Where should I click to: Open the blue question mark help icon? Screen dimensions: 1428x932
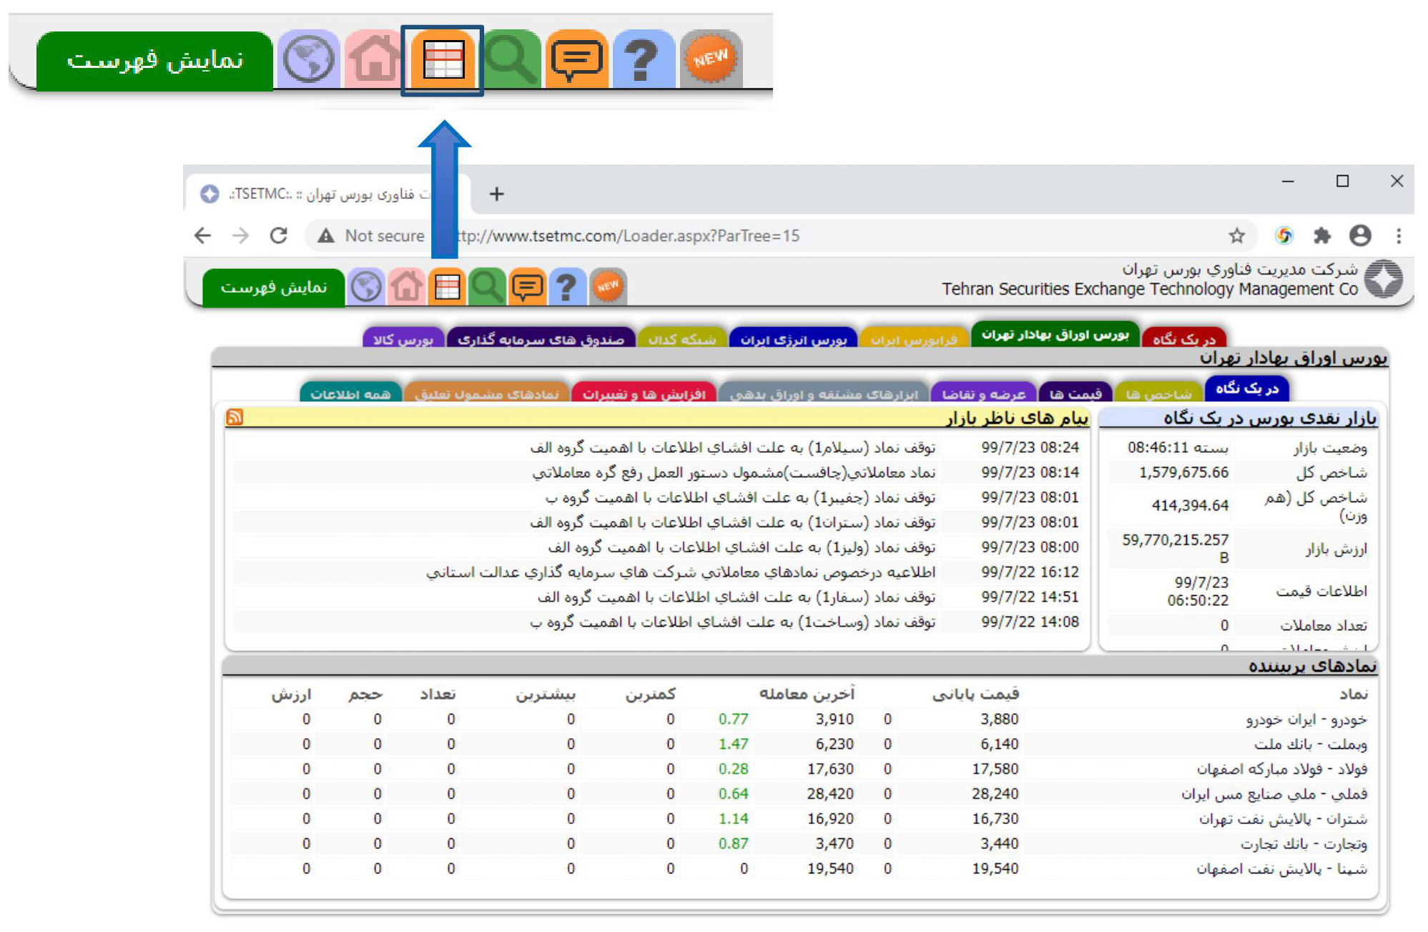click(x=567, y=288)
